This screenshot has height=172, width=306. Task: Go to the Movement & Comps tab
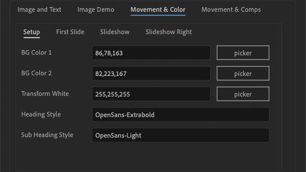pyautogui.click(x=231, y=9)
